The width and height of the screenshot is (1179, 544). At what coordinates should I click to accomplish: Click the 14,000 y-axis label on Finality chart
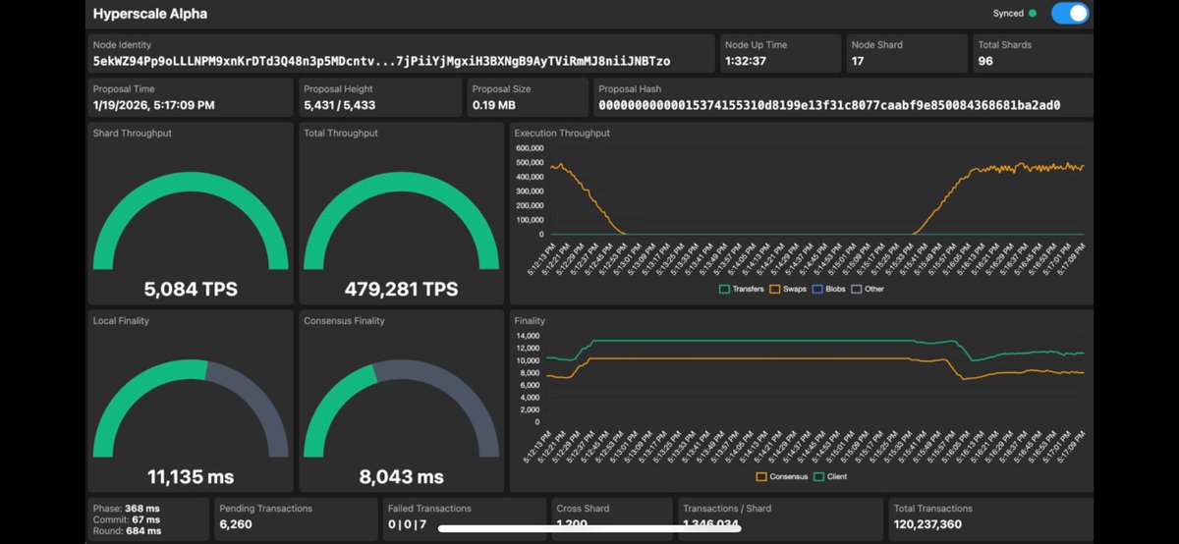(527, 335)
